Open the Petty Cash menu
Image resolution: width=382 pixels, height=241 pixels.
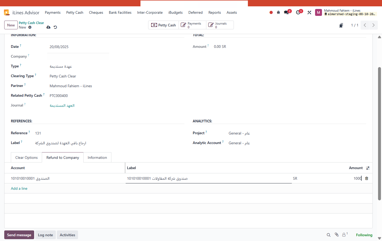tap(75, 12)
